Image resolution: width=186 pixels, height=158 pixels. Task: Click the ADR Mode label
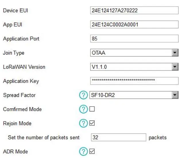click(15, 151)
